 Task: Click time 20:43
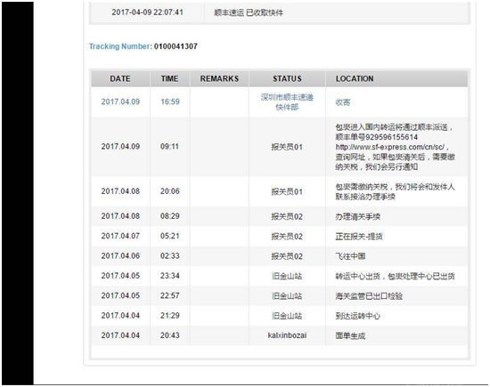point(170,335)
